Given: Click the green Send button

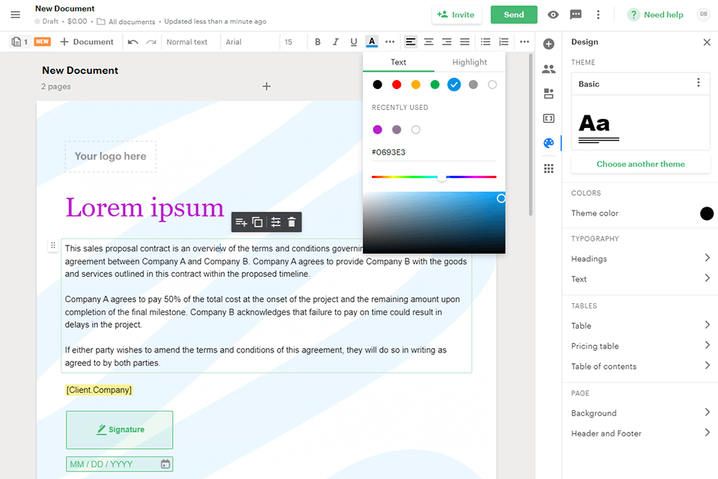Looking at the screenshot, I should (x=514, y=15).
